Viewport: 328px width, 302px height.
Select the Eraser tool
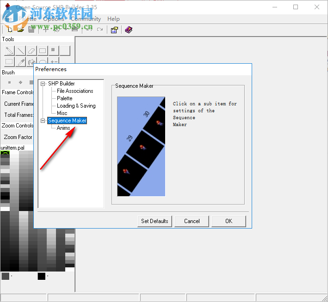pos(31,51)
